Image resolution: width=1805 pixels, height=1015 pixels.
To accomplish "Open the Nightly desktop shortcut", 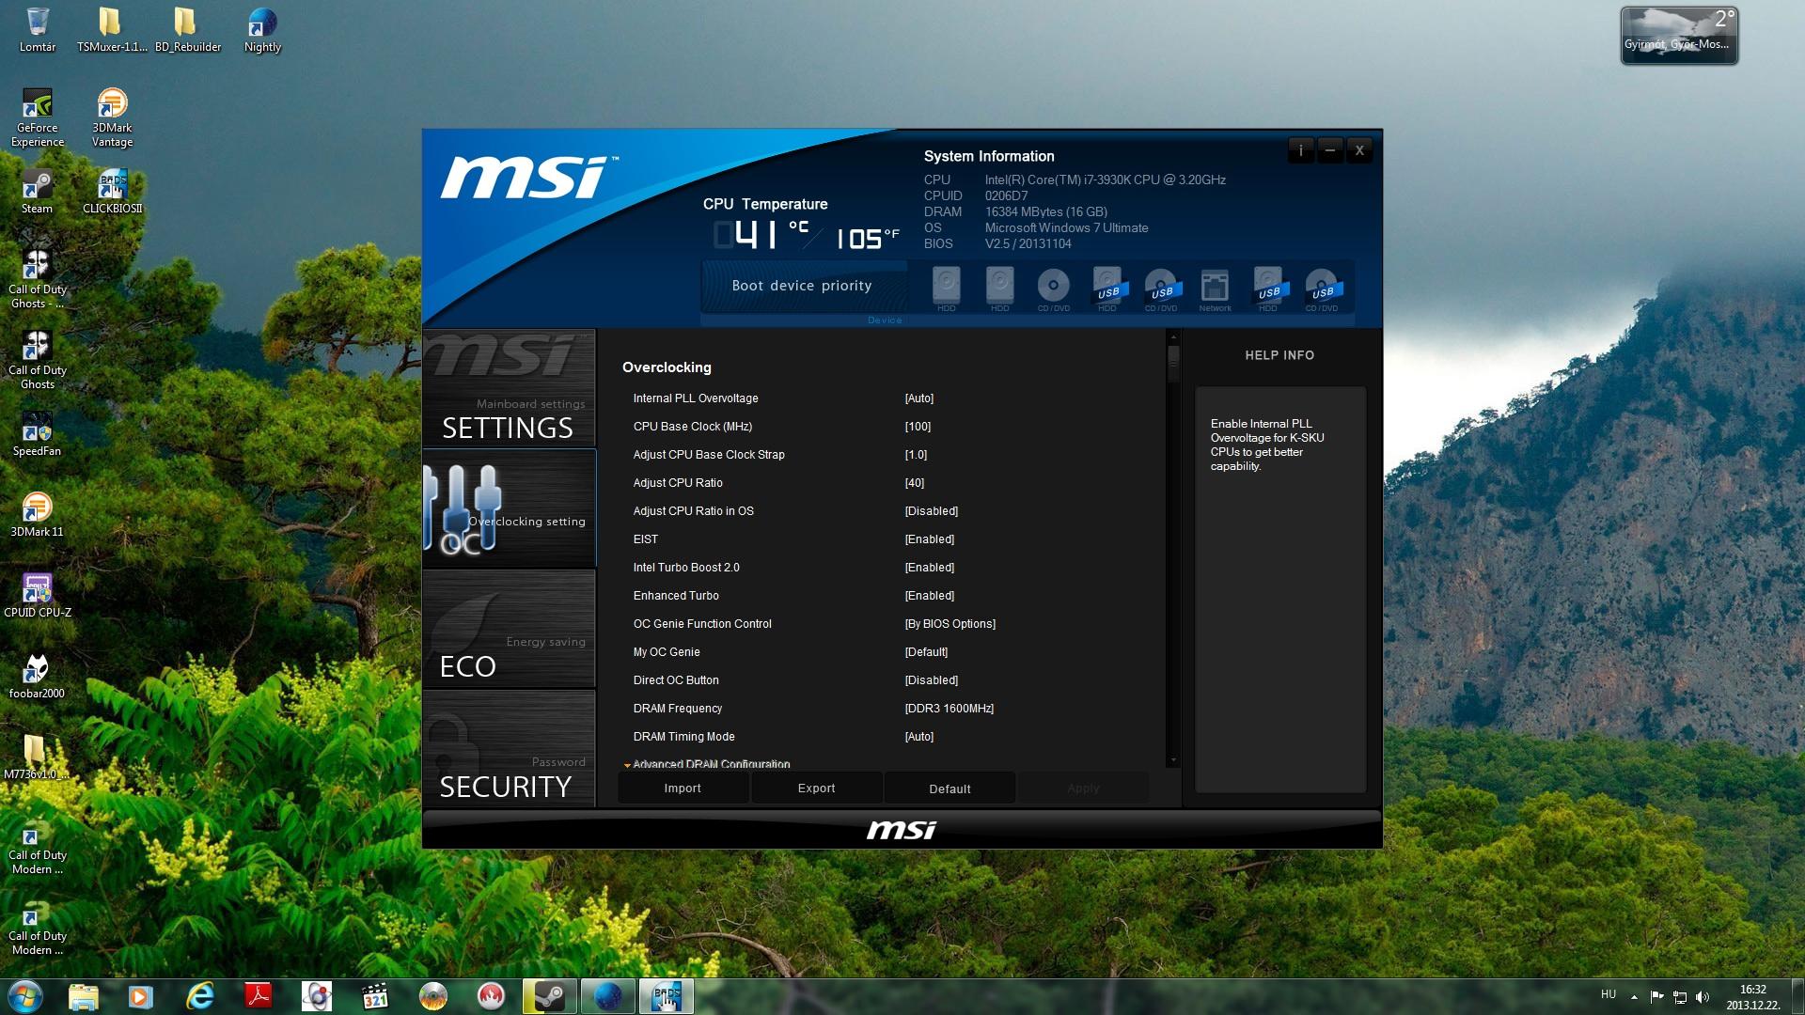I will 262,30.
